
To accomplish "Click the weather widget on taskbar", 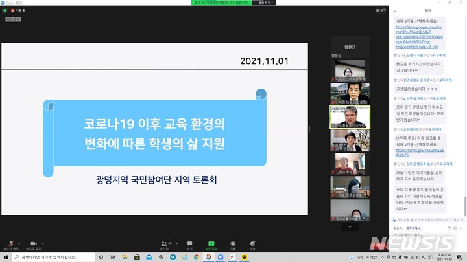I will click(363, 257).
